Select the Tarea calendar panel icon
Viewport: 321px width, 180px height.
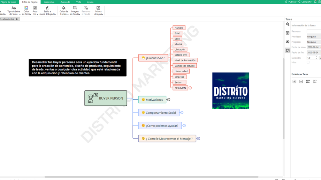tap(288, 50)
